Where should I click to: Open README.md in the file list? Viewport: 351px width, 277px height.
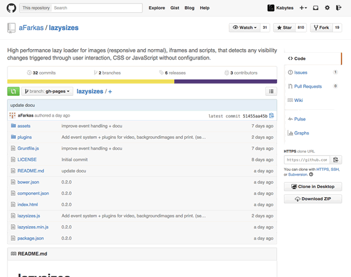(x=31, y=171)
